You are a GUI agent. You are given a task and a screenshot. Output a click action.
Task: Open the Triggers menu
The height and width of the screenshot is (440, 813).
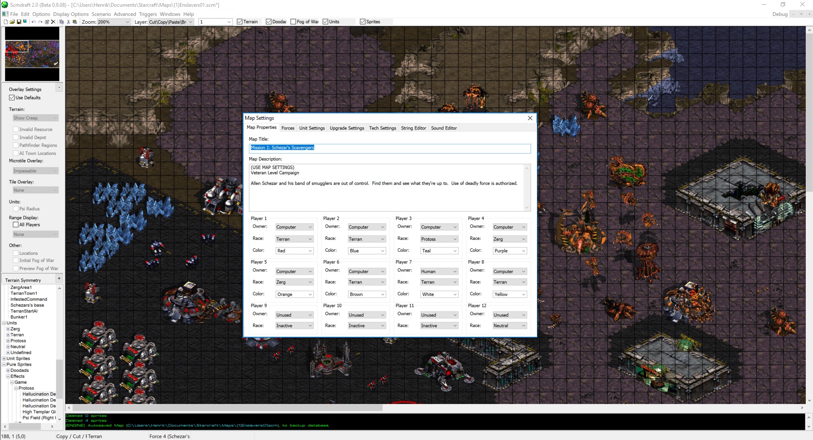(148, 14)
